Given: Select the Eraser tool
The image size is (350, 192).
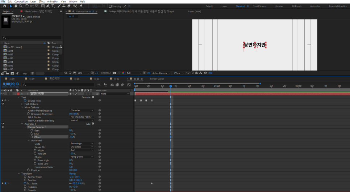Looking at the screenshot, I should (x=69, y=6).
